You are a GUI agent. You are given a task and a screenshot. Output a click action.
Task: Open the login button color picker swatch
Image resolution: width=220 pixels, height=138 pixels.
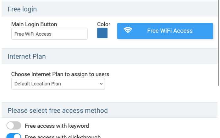tap(102, 33)
